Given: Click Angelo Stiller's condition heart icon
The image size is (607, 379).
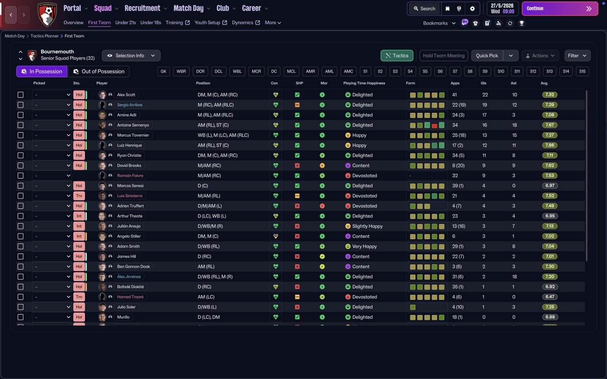Looking at the screenshot, I should click(275, 236).
